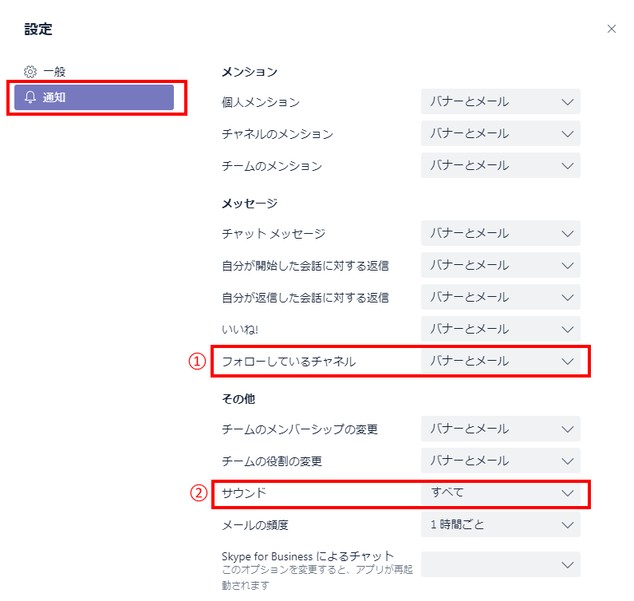This screenshot has width=634, height=601.
Task: Expand the メールの頻度 dropdown
Action: 500,524
